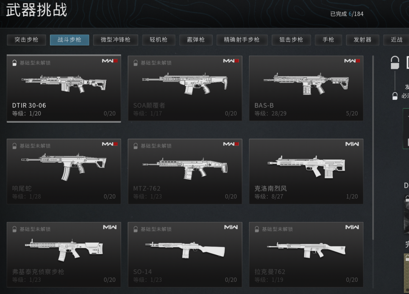
Task: Click the large padlock icon in right panel
Action: pos(395,63)
